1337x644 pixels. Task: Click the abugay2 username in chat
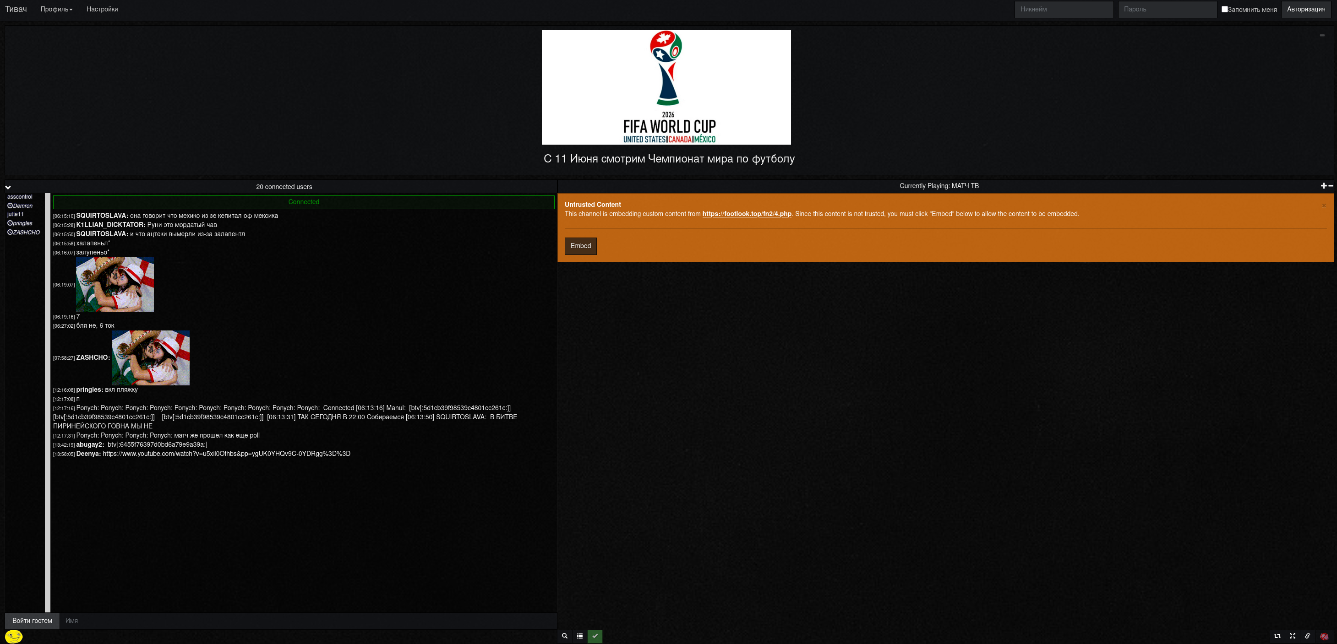point(90,444)
